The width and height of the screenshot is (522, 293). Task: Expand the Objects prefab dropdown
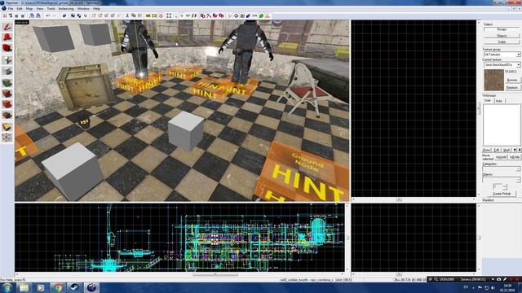pos(518,180)
